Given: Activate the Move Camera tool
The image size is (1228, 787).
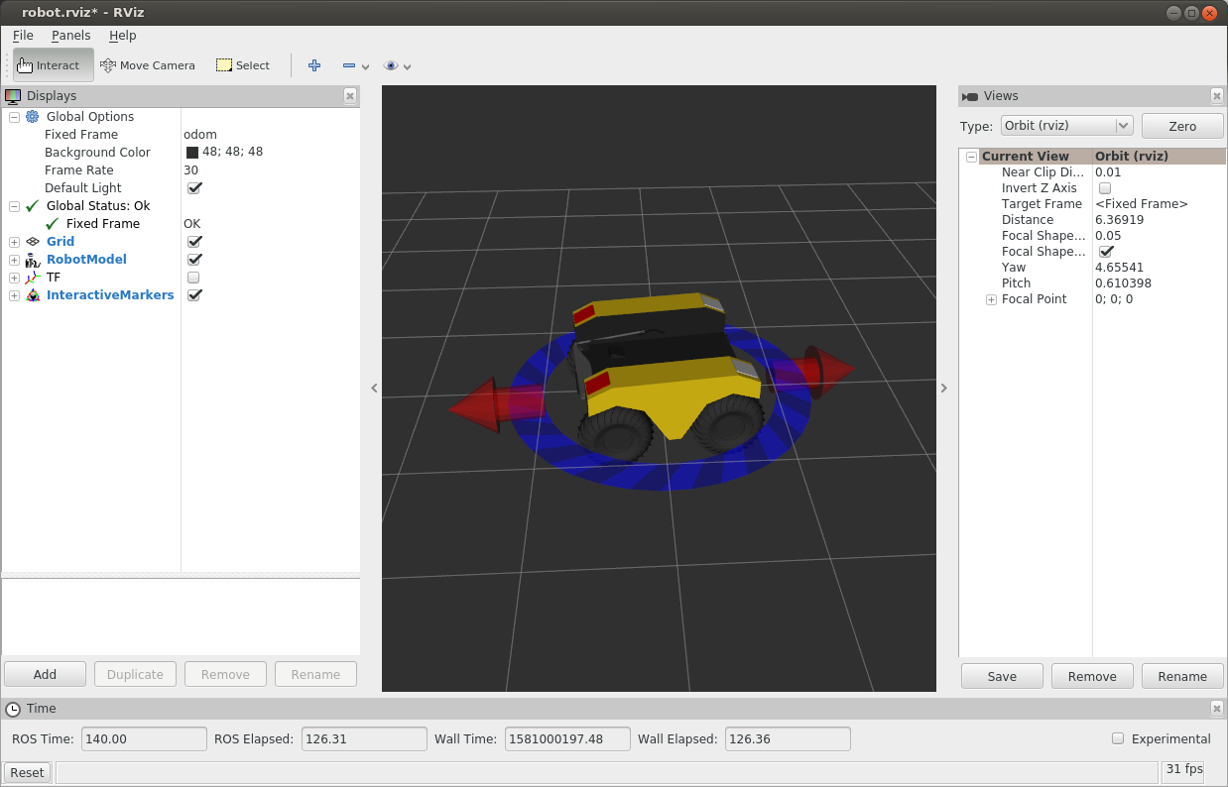Looking at the screenshot, I should (148, 65).
